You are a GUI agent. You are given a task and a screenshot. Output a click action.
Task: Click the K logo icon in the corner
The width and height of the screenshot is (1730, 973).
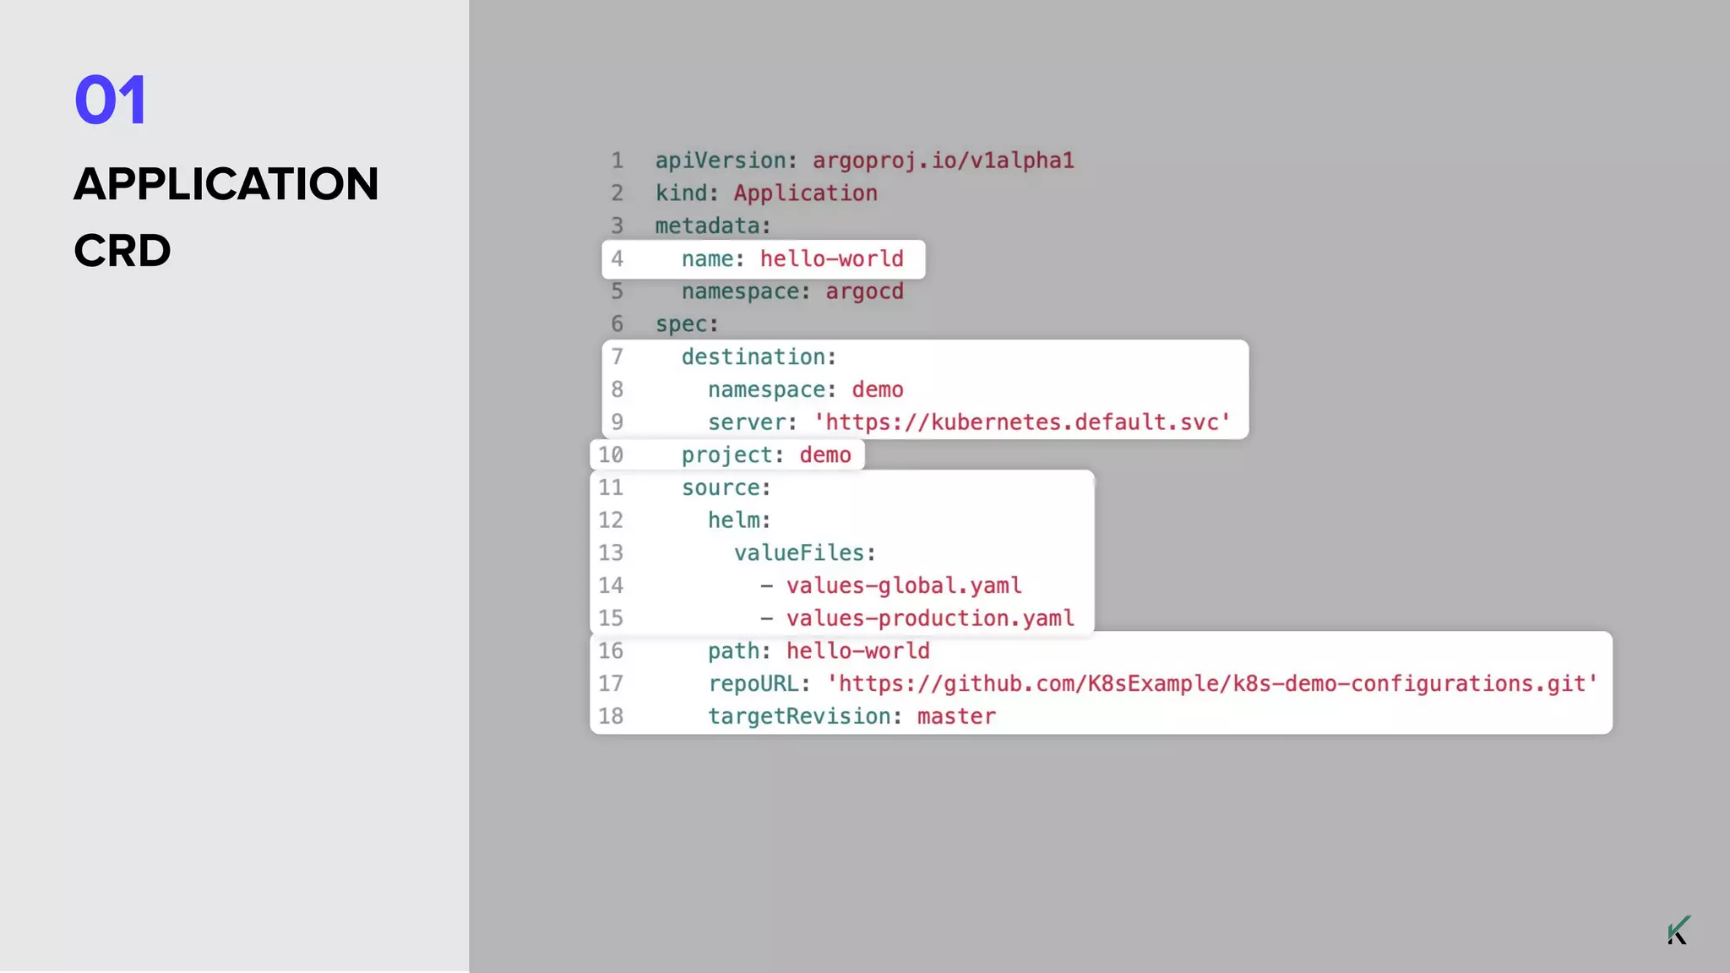coord(1679,929)
